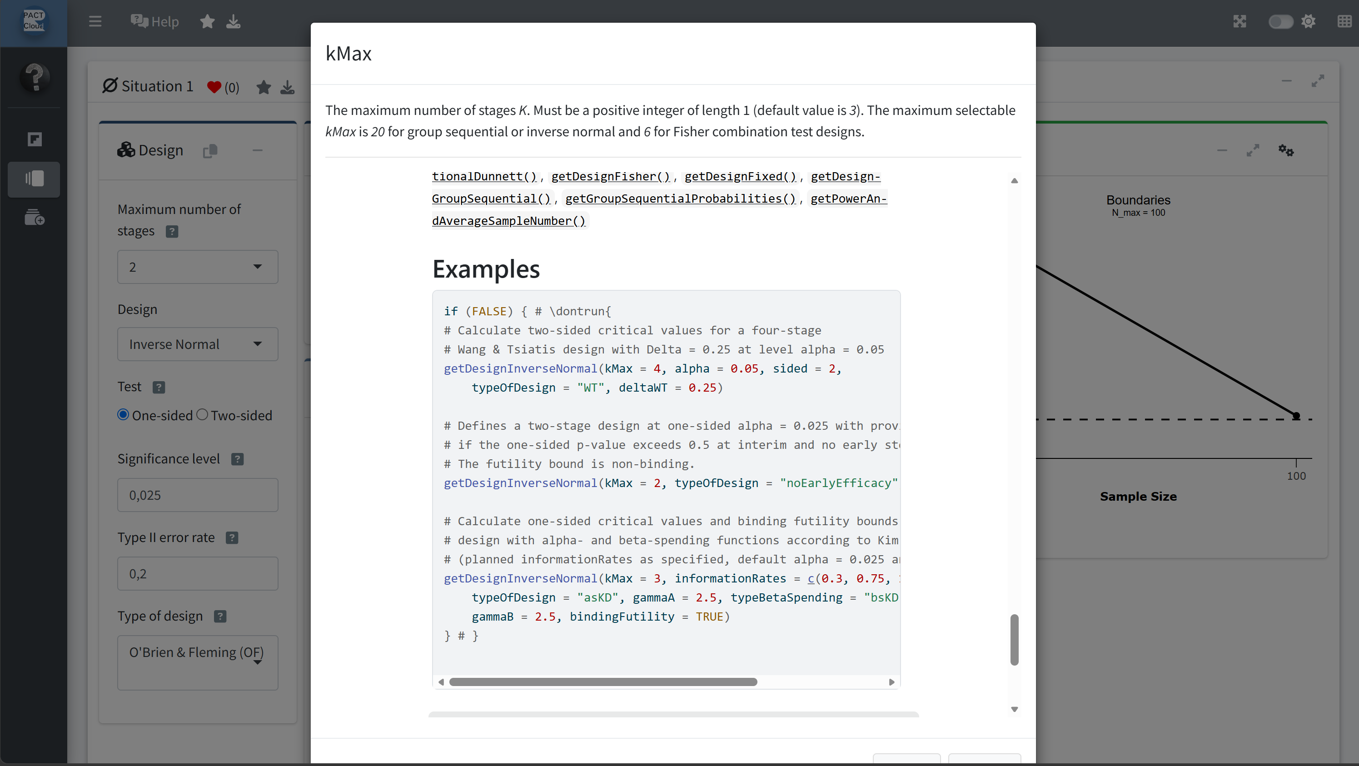Click the large question mark sidebar icon
The width and height of the screenshot is (1359, 766).
35,78
